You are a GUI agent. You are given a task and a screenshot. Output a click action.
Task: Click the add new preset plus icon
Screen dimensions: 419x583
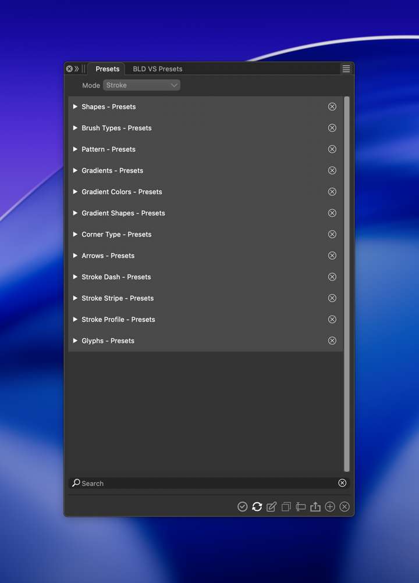(330, 507)
